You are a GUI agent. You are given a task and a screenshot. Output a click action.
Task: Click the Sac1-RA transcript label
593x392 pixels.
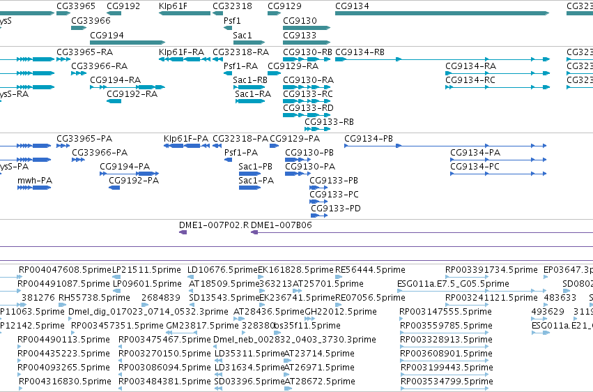[x=253, y=94]
